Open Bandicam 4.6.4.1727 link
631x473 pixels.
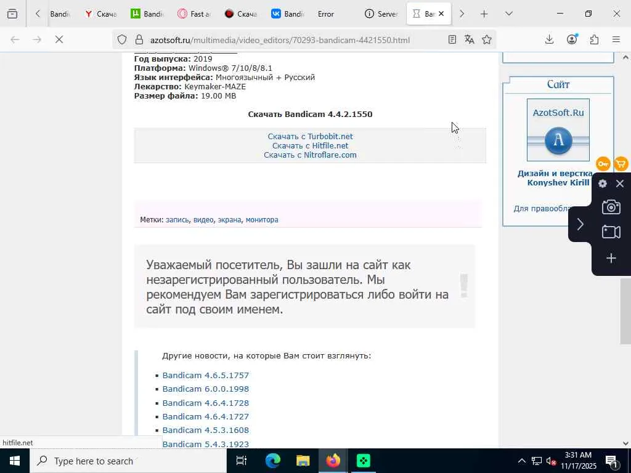(x=206, y=417)
